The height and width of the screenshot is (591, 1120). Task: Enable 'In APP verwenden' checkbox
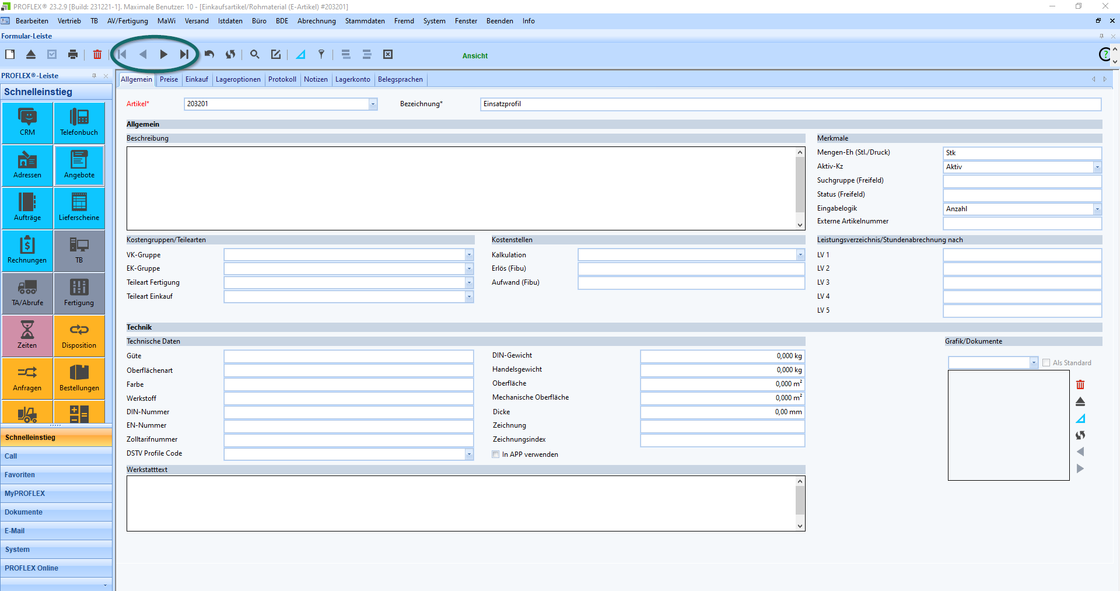click(x=496, y=454)
